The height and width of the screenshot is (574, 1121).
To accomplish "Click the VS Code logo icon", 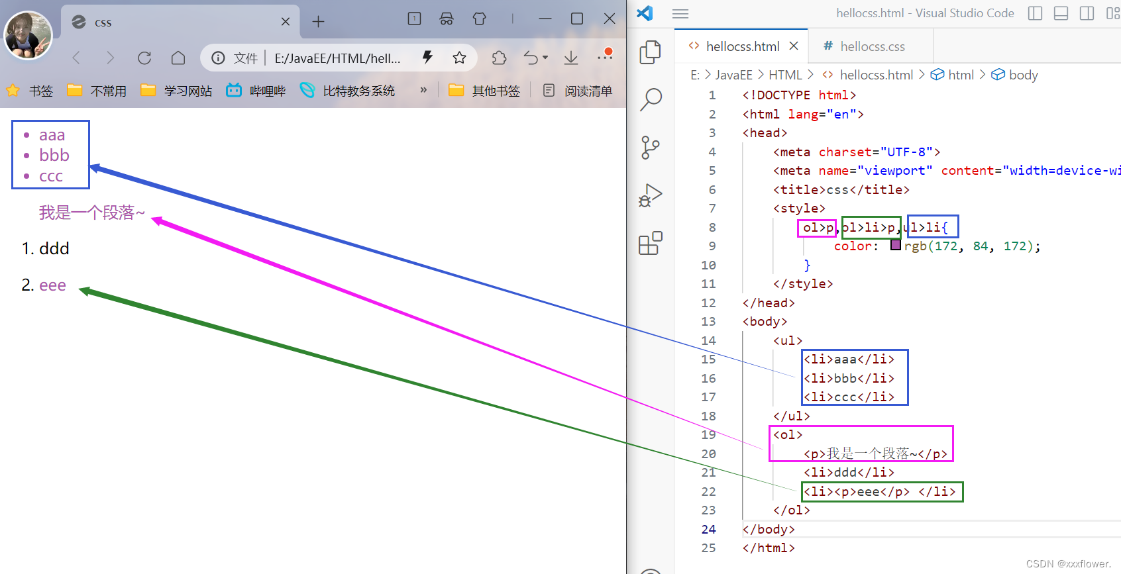I will 645,13.
